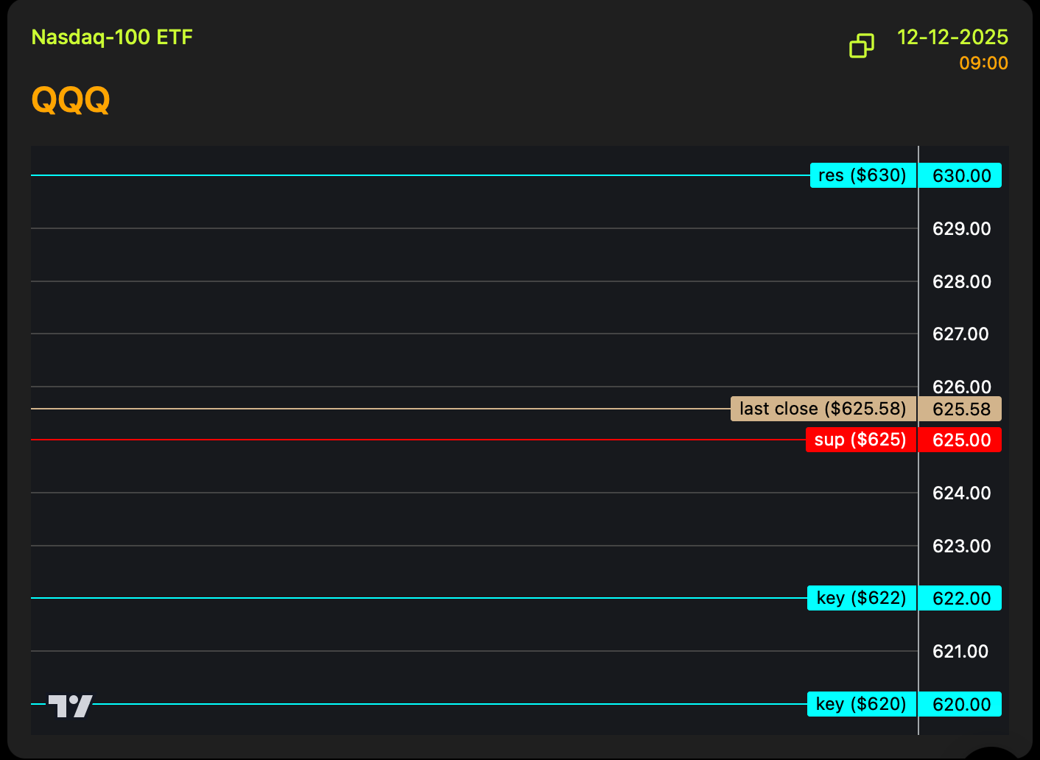Screen dimensions: 1040x760
Task: Select the key ($622) line label
Action: (x=861, y=598)
